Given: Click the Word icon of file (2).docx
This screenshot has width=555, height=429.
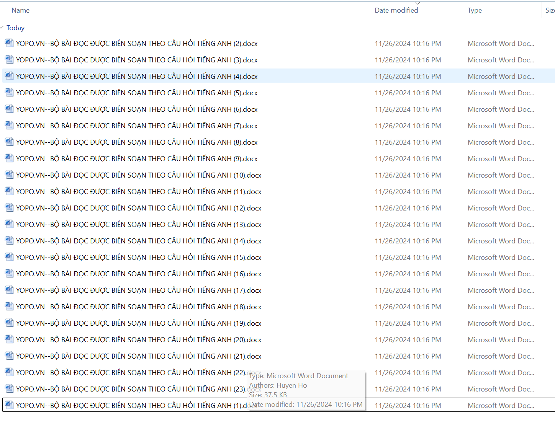Looking at the screenshot, I should coord(9,43).
